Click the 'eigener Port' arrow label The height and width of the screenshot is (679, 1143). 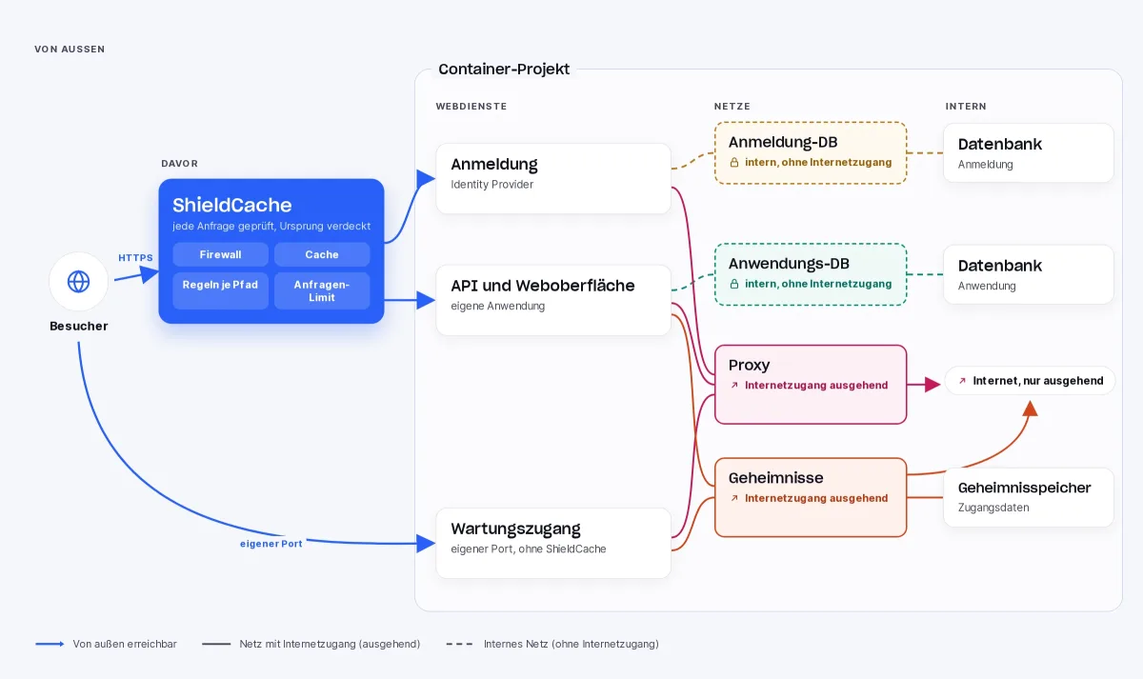pyautogui.click(x=271, y=544)
